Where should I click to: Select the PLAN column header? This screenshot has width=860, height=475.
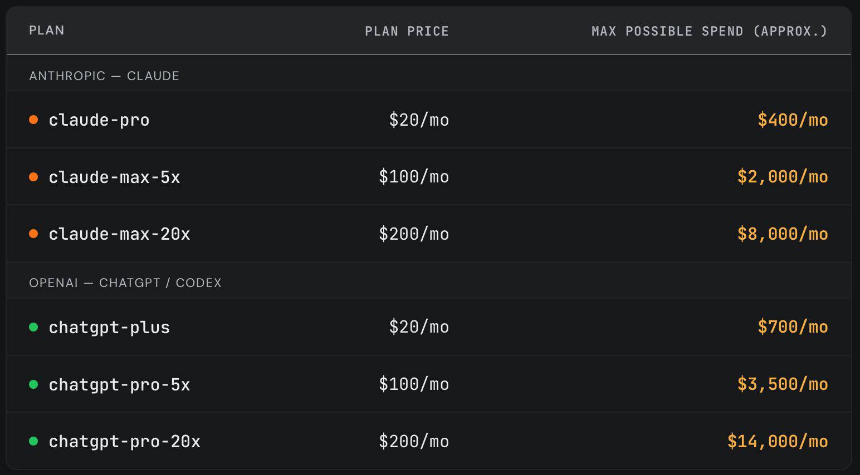coord(47,30)
